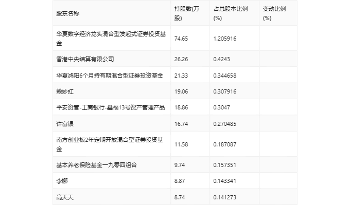Screen dimensions: 350x205
Task: Click the holding value 16.74
Action: 181,124
